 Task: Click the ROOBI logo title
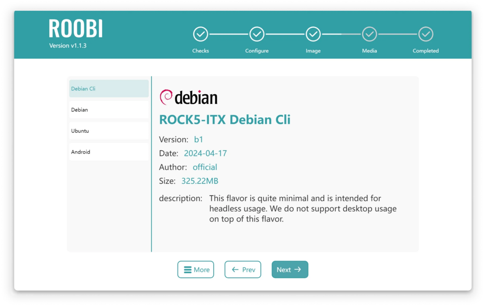click(x=76, y=29)
